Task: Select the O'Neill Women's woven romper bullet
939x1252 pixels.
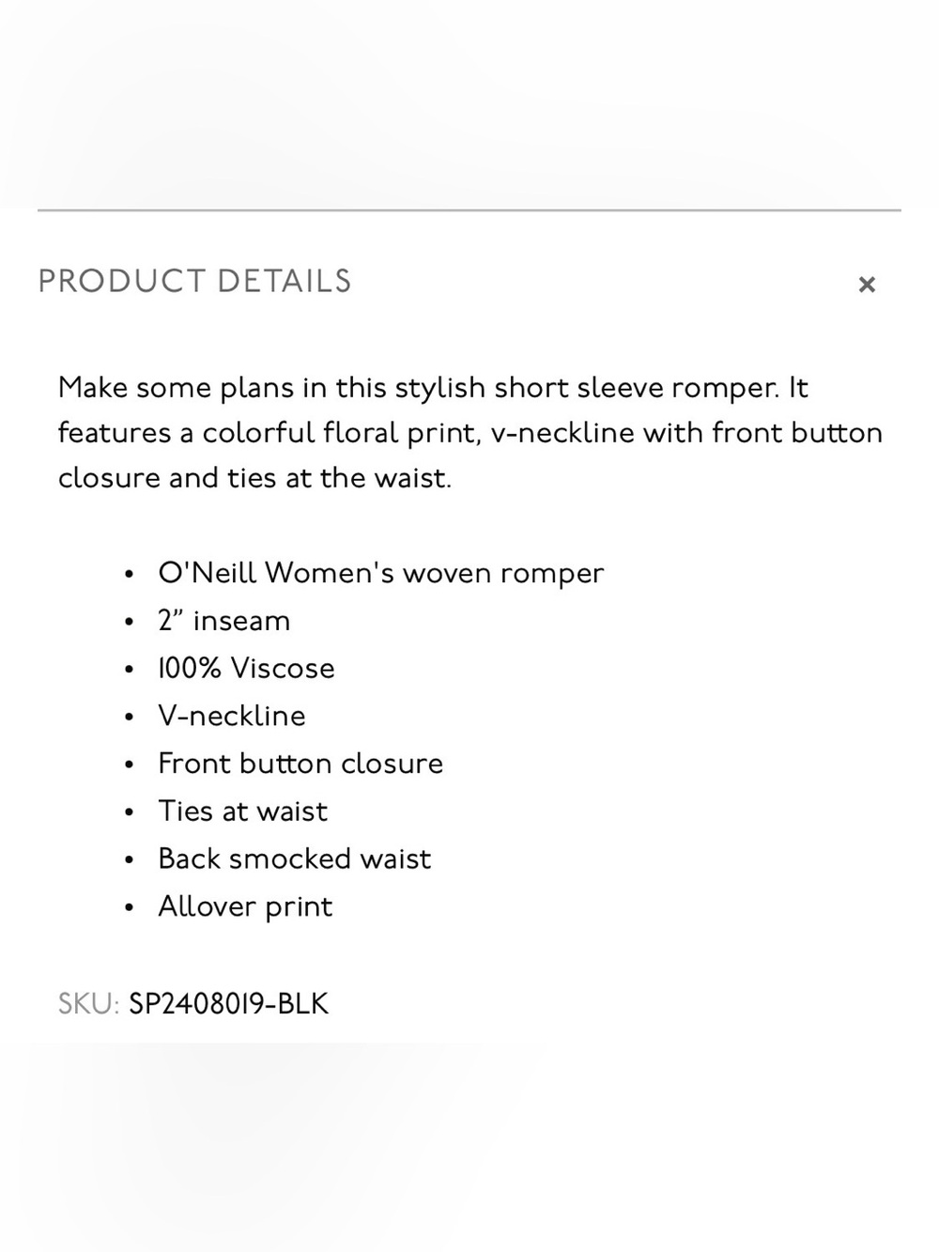Action: click(381, 573)
